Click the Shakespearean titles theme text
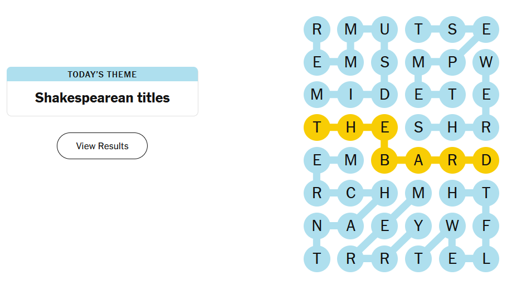The width and height of the screenshot is (507, 285). pyautogui.click(x=102, y=98)
